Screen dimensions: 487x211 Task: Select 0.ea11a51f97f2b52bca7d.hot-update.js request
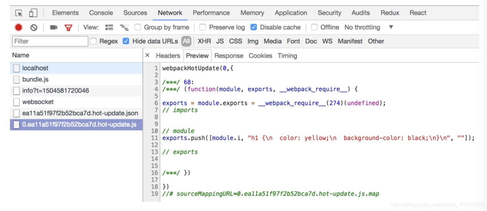76,125
